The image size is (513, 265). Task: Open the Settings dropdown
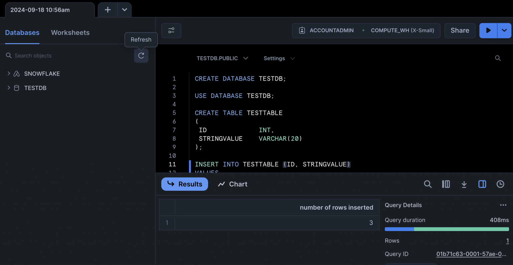coord(279,58)
